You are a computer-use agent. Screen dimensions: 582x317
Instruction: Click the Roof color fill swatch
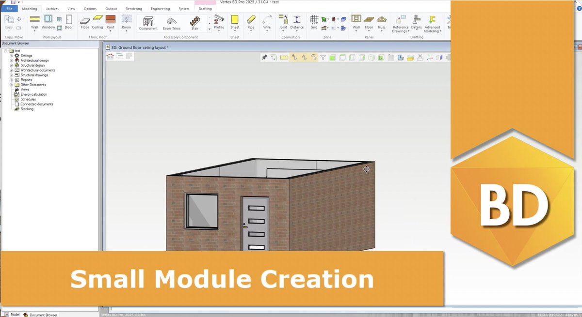pos(110,20)
